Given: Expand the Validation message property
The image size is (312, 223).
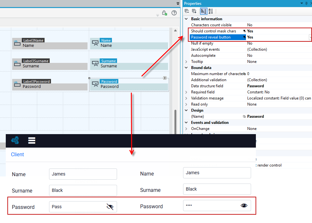Looking at the screenshot, I should [186, 99].
